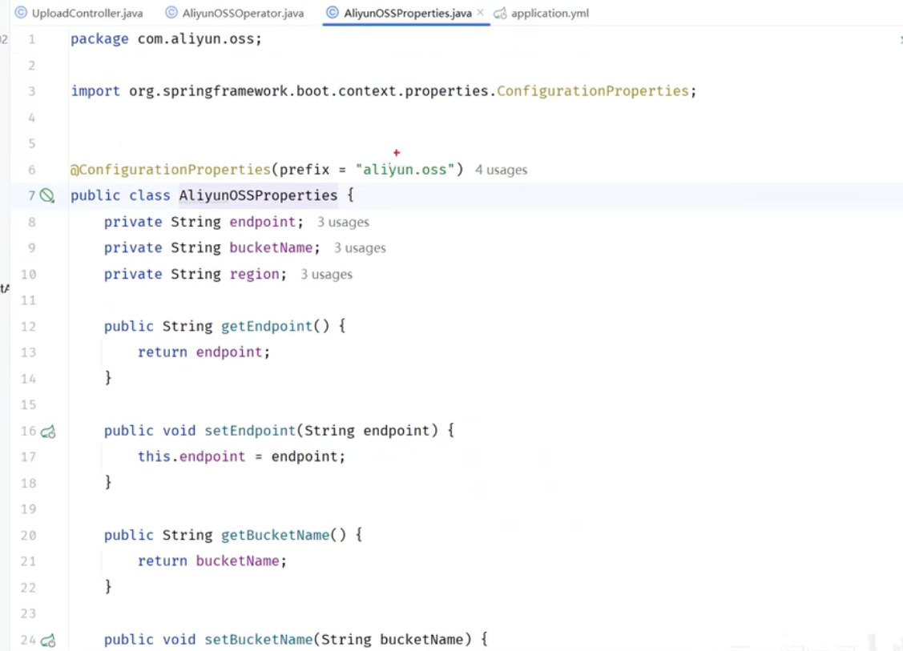Click the AliyunOSSProperties class name
Viewport: 903px width, 651px height.
[x=258, y=195]
